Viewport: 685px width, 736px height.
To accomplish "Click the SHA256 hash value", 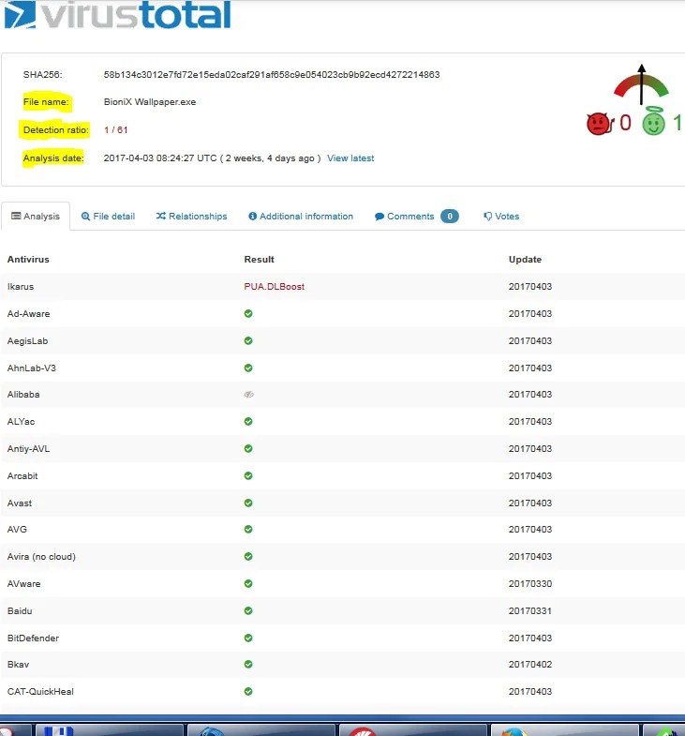I will (272, 75).
